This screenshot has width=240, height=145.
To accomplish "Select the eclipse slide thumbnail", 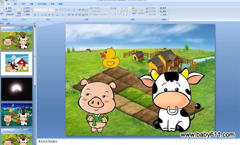I will [17, 89].
